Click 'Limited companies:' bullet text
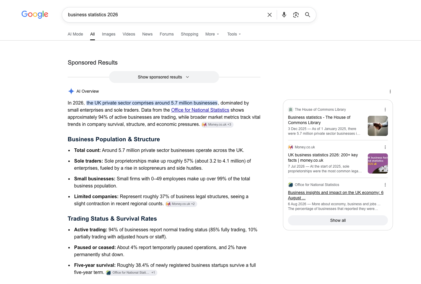This screenshot has height=284, width=421. coord(96,197)
